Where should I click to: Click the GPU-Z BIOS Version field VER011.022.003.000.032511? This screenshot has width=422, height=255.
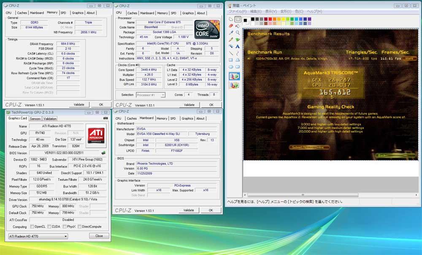click(64, 153)
